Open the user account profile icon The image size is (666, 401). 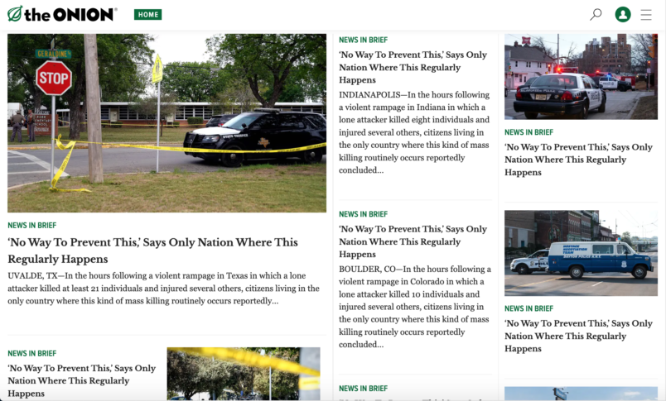(x=623, y=14)
